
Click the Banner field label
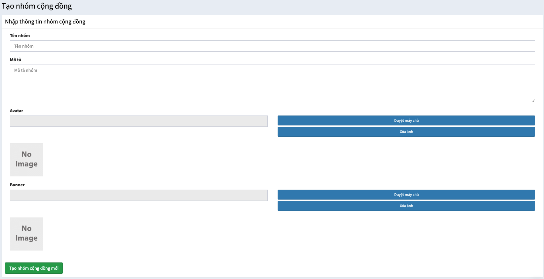(17, 185)
